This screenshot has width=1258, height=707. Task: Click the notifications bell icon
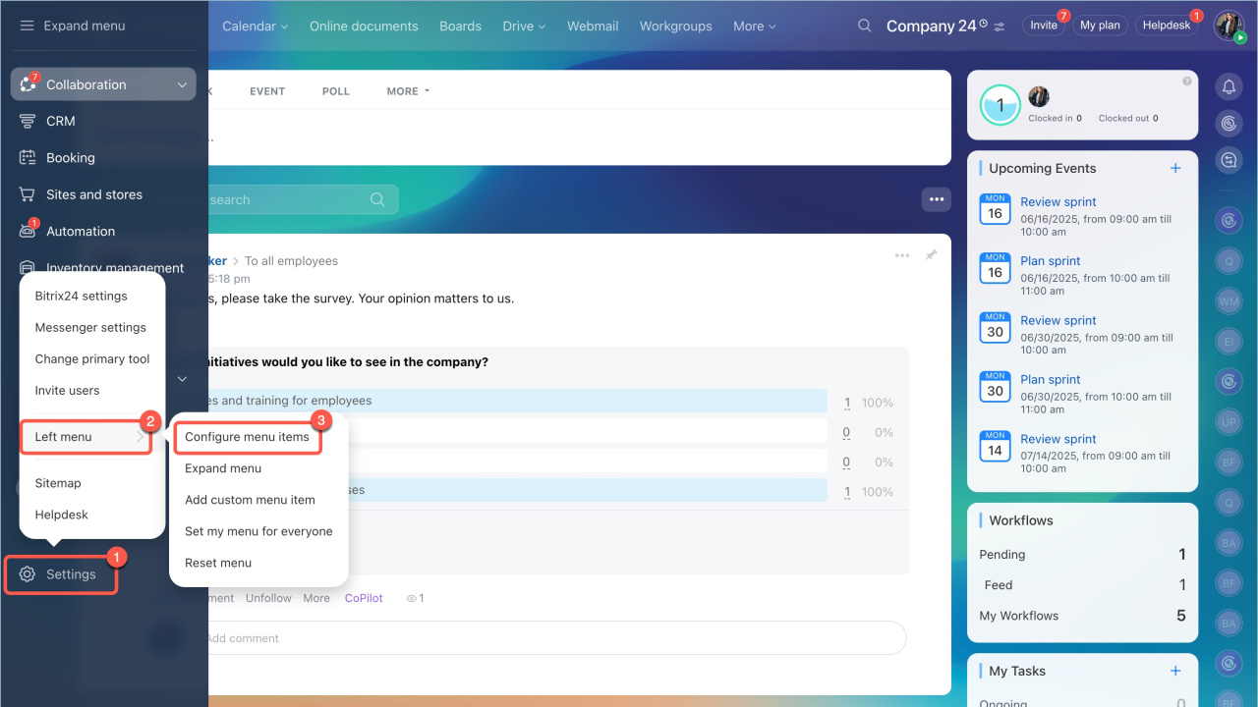1229,87
